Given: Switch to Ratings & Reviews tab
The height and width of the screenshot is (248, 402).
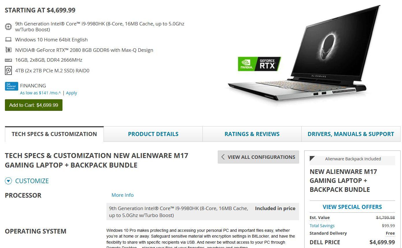Looking at the screenshot, I should pos(252,134).
